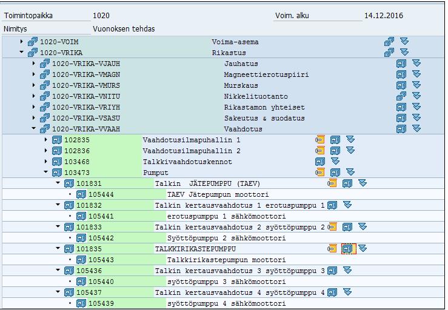Collapse 103473 Pumput node

(46, 172)
